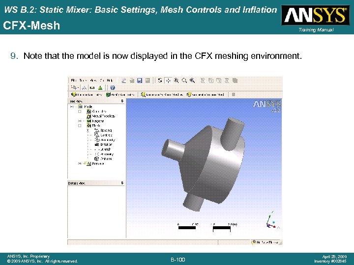
Task: Toggle the Mesh node checkbox
Action: click(80, 126)
